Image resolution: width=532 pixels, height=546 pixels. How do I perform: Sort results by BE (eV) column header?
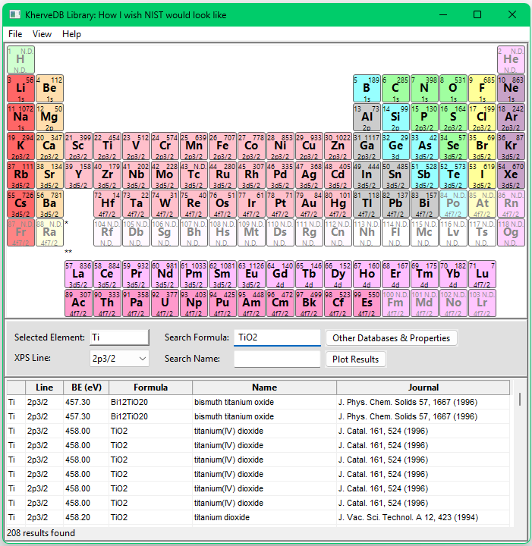coord(86,388)
